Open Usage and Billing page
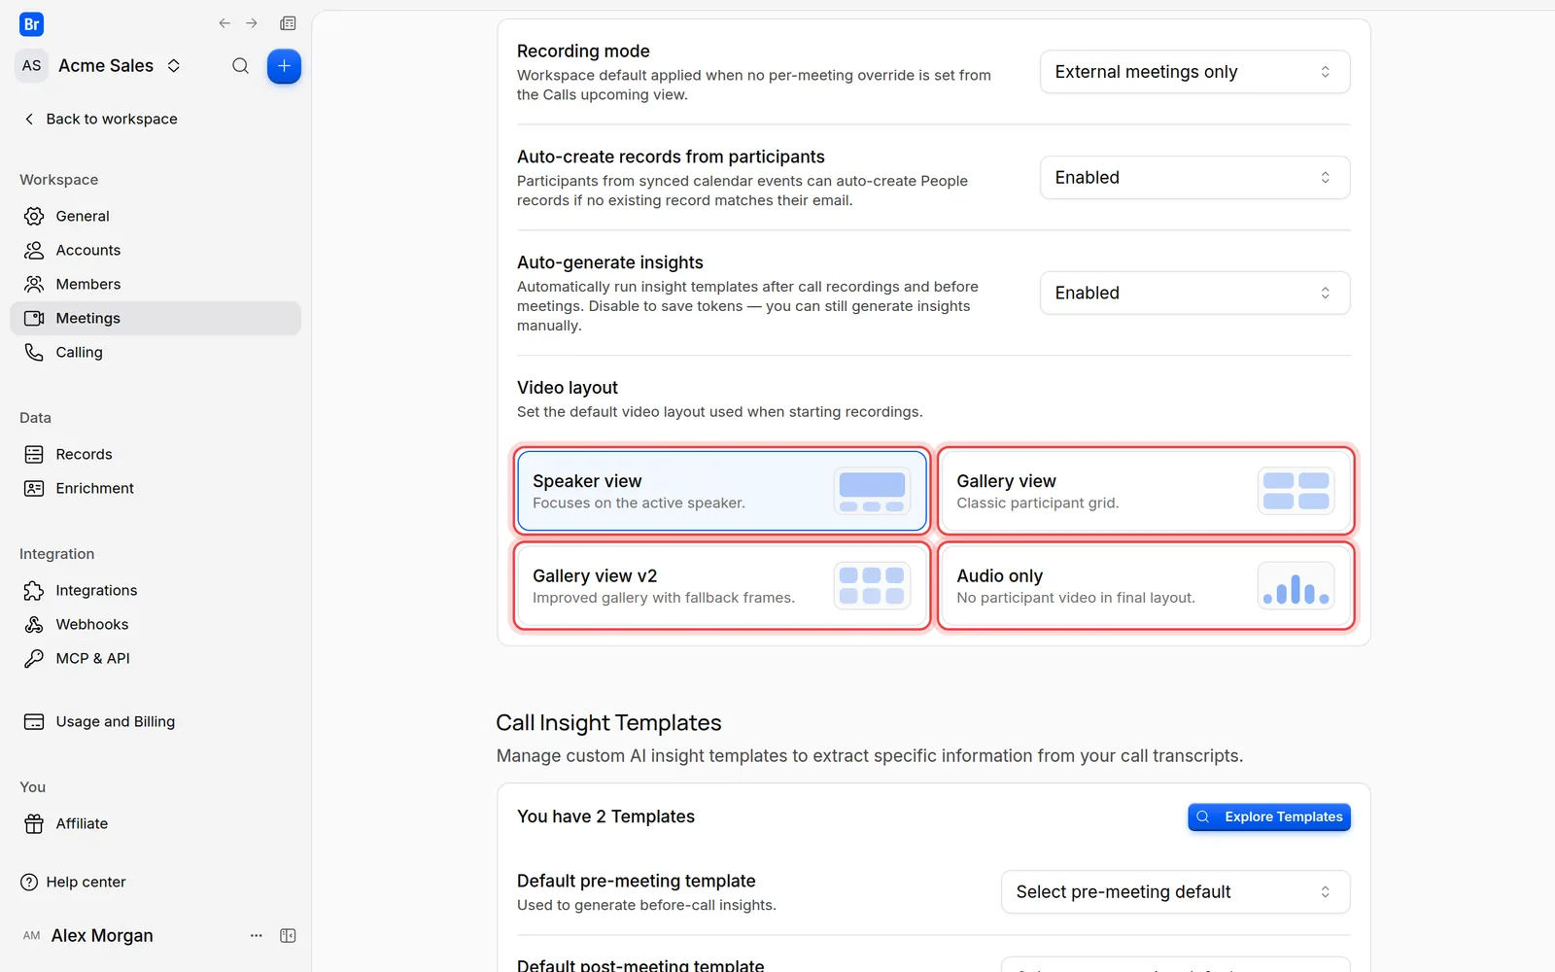The image size is (1555, 972). 155,721
